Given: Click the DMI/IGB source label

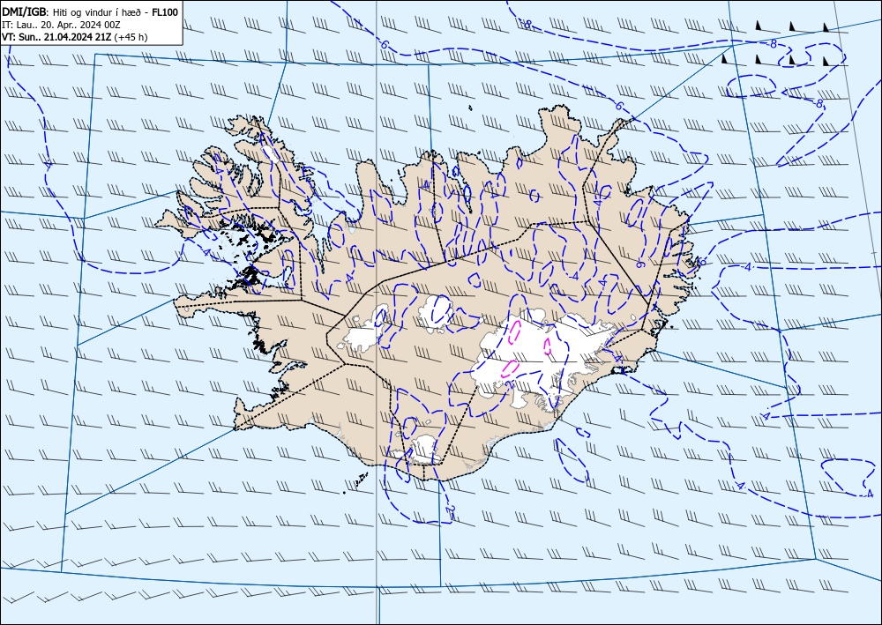Looking at the screenshot, I should [x=26, y=12].
